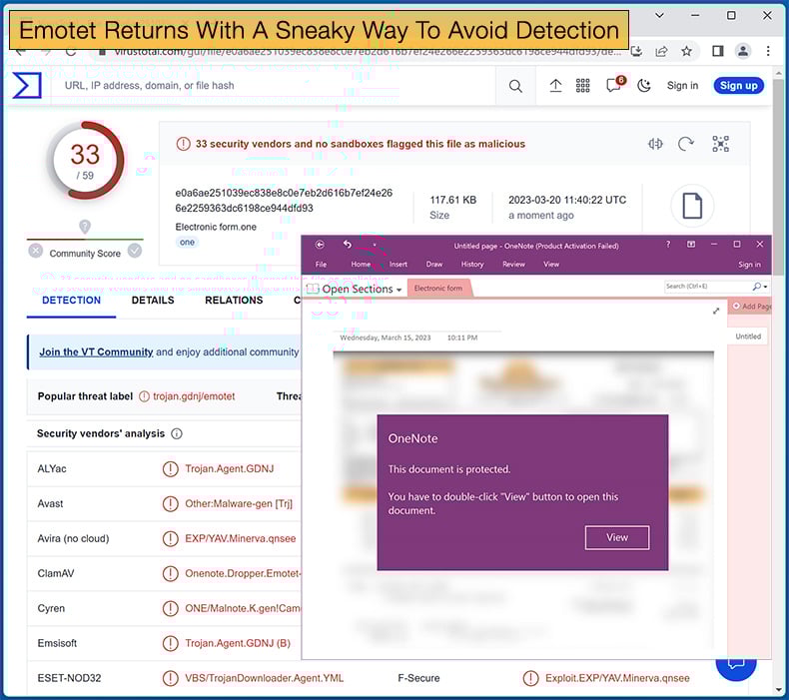Click the 'one' file tag
The width and height of the screenshot is (789, 700).
click(187, 242)
